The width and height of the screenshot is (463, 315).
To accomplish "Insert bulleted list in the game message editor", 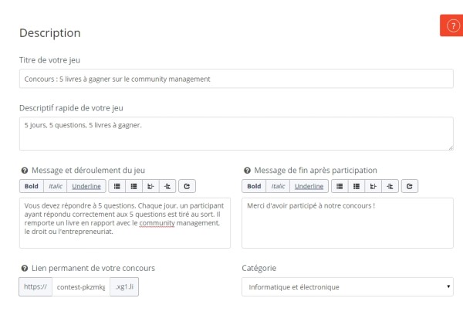I will point(117,186).
